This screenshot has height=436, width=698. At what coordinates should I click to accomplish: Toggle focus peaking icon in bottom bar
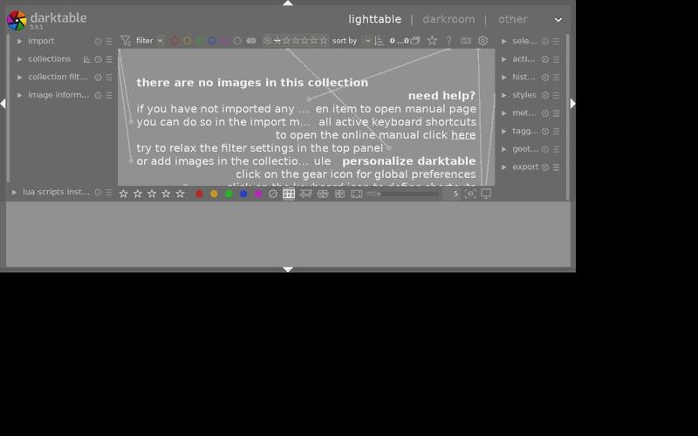click(x=470, y=194)
